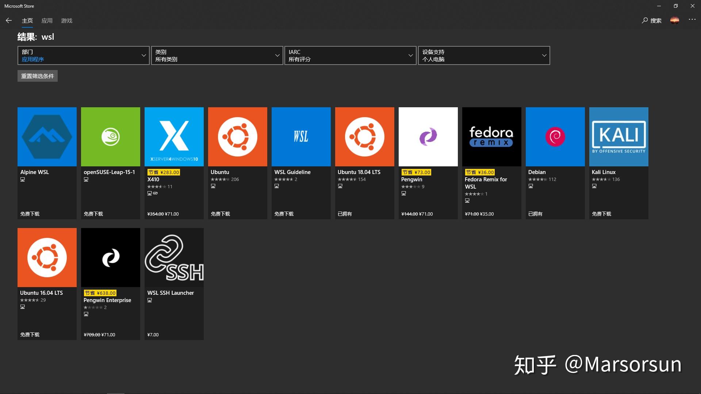Open the Alpine WSL app tile image
Viewport: 701px width, 394px height.
tap(47, 137)
